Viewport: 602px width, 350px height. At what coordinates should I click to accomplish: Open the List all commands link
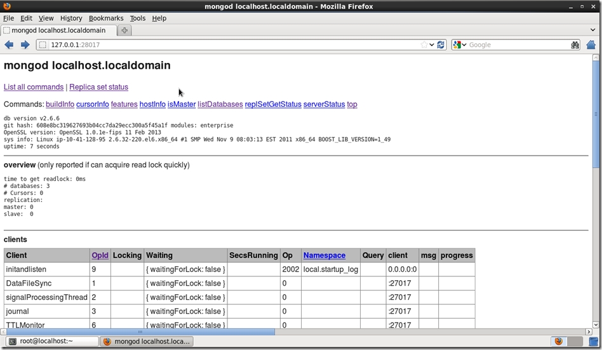click(34, 87)
